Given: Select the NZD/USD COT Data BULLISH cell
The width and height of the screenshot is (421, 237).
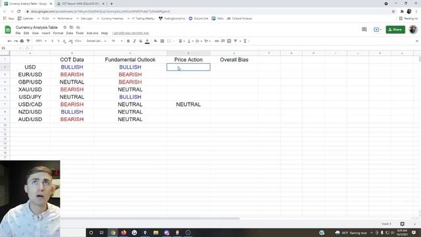Looking at the screenshot, I should (x=72, y=112).
